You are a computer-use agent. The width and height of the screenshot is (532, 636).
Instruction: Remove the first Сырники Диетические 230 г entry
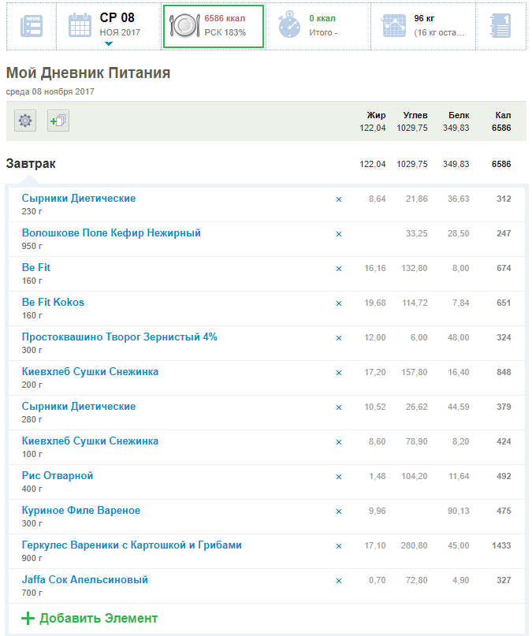tap(339, 199)
